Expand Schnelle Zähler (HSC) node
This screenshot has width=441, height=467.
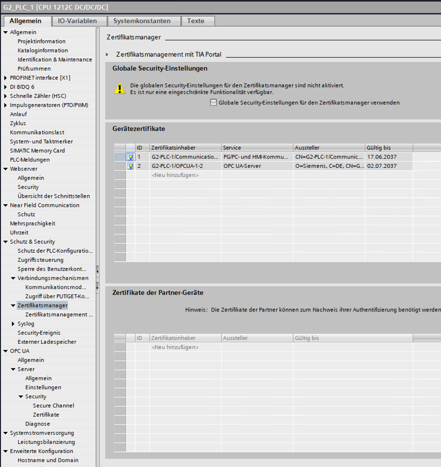[x=5, y=96]
